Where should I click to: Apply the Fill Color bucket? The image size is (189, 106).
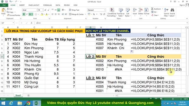click(42, 14)
